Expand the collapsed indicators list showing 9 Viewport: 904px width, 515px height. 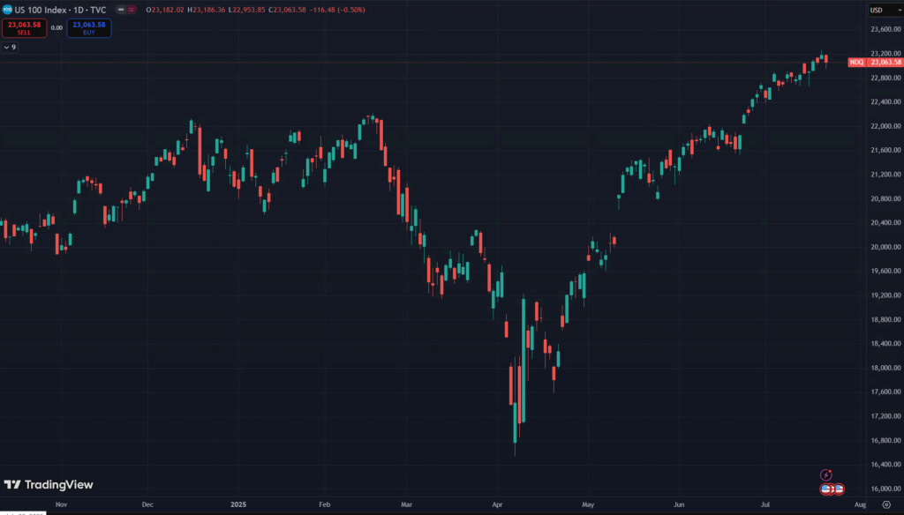click(x=10, y=47)
